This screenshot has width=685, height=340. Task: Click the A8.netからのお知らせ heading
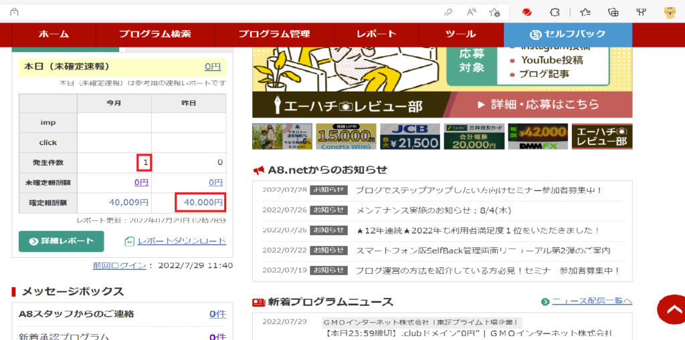328,170
